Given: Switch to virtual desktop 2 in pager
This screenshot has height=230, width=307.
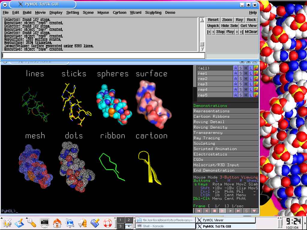Looking at the screenshot, I should 129,220.
